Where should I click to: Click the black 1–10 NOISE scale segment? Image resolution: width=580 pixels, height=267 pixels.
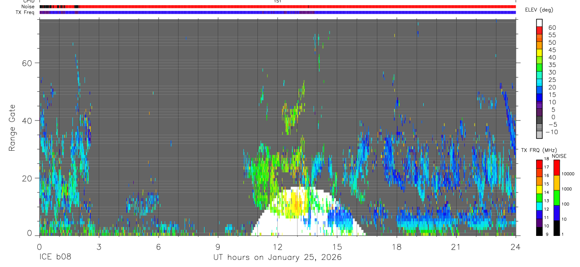[x=556, y=228]
